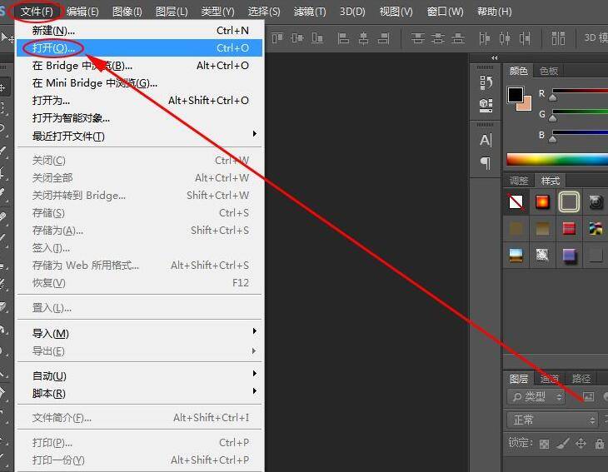Open the Character panel icon

coord(486,140)
